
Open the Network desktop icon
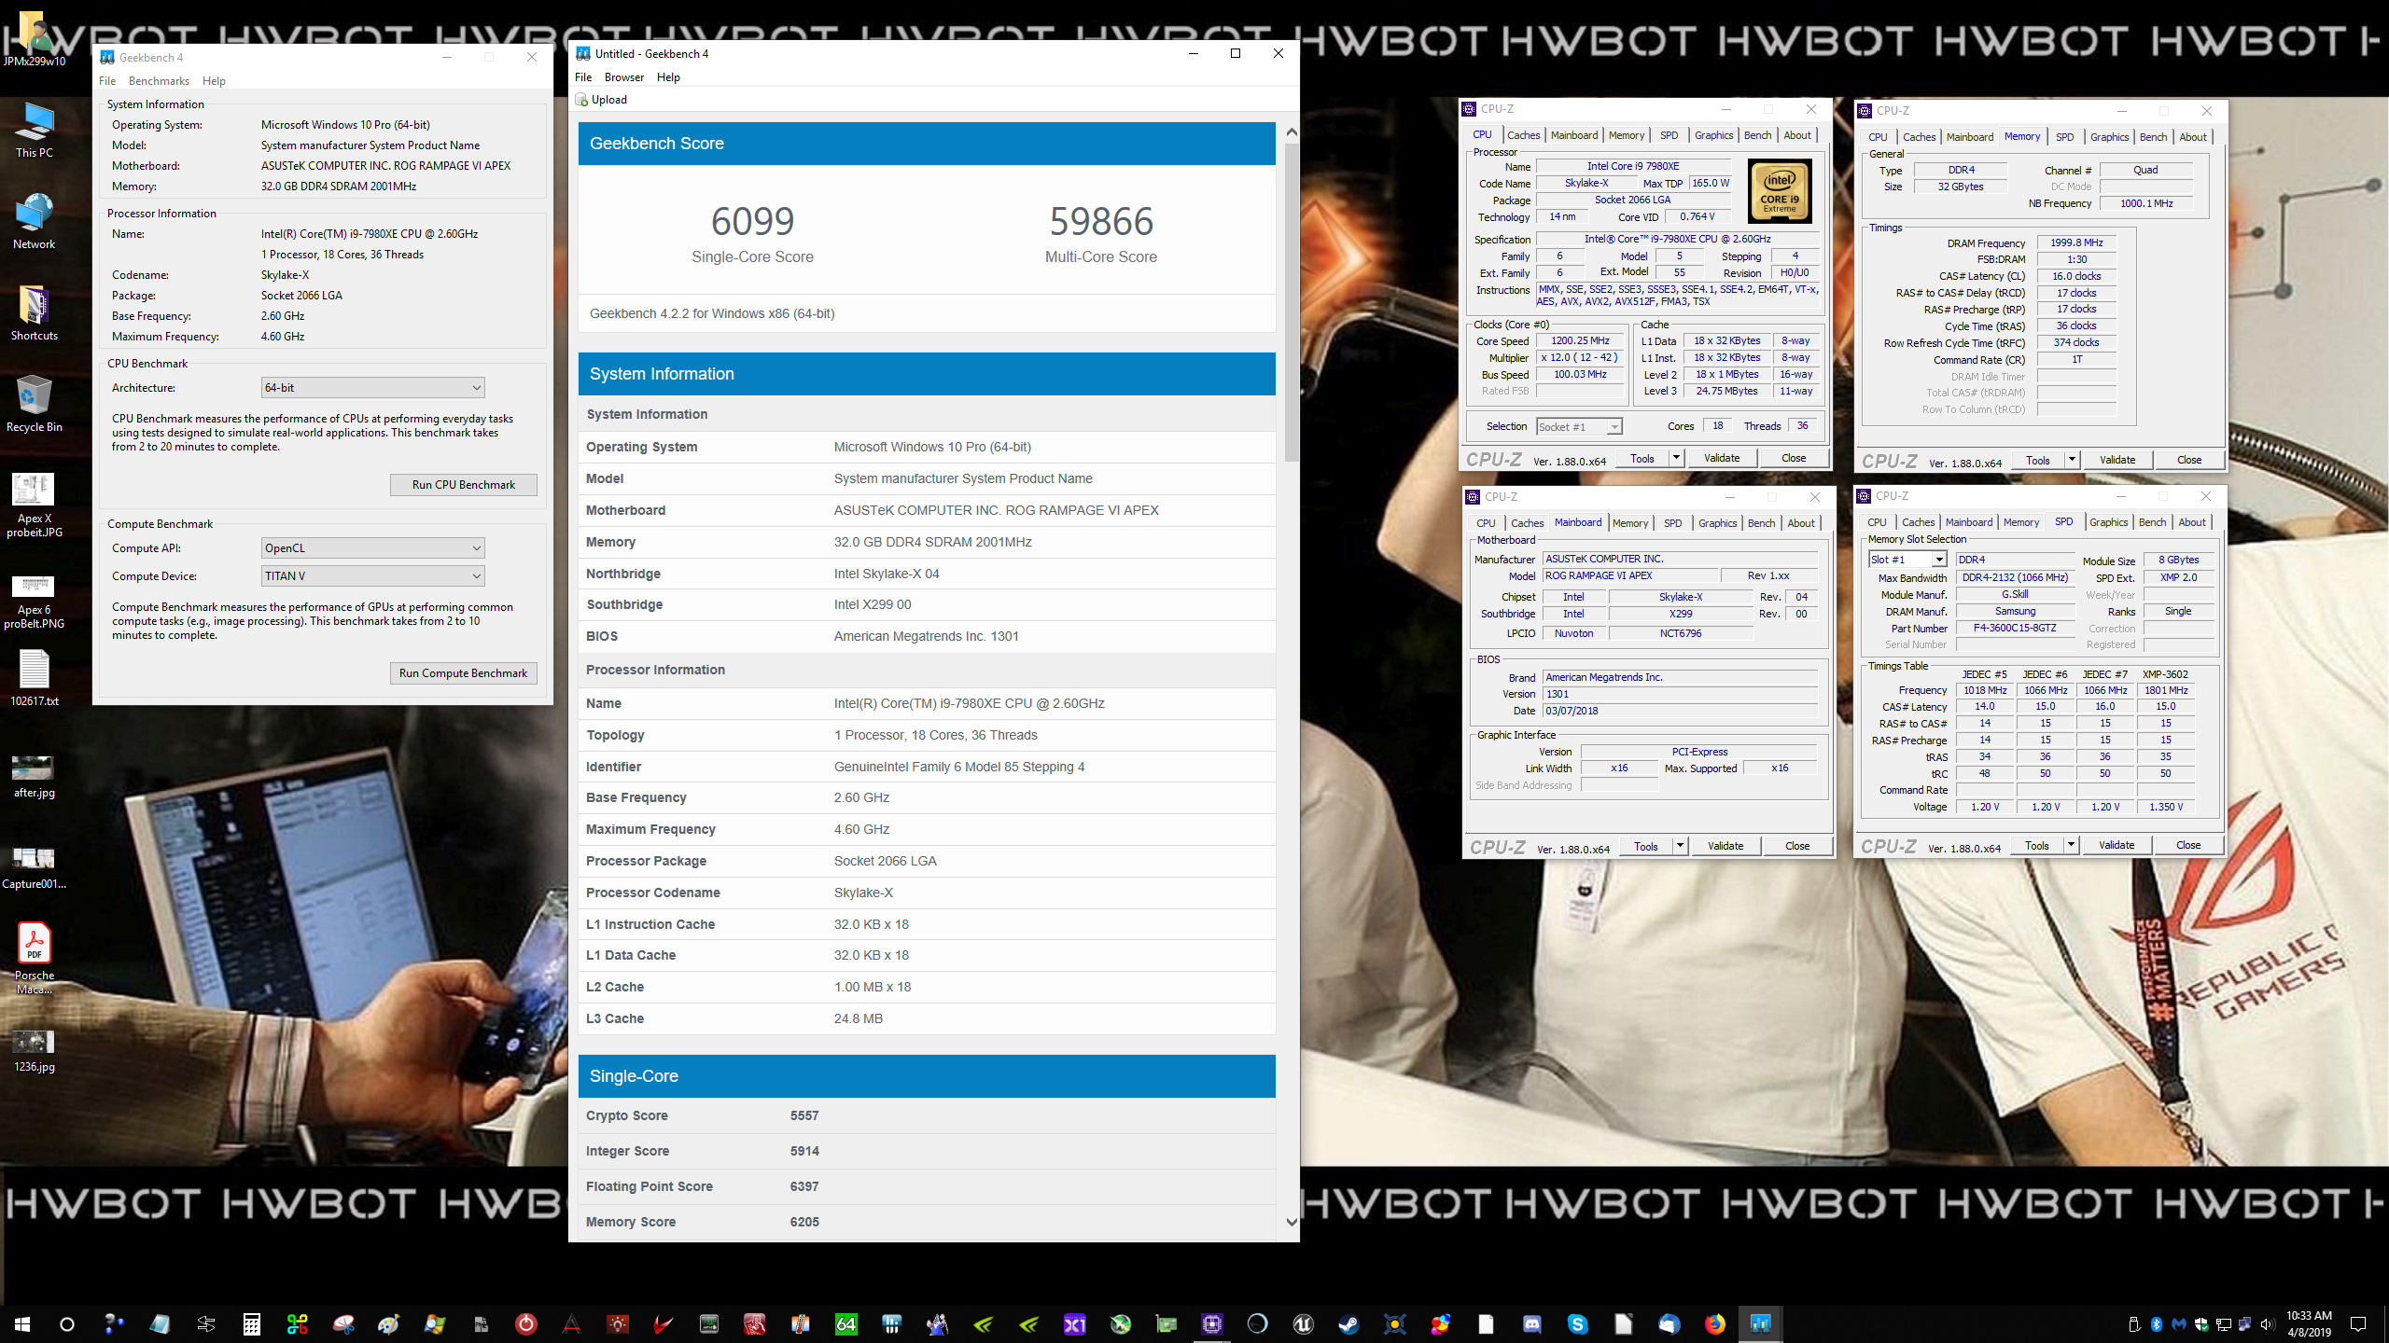tap(35, 222)
